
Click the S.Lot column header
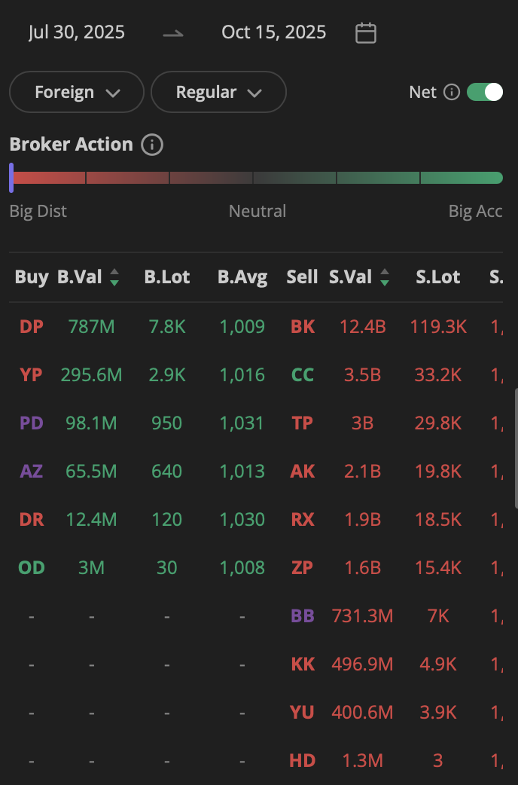coord(438,277)
